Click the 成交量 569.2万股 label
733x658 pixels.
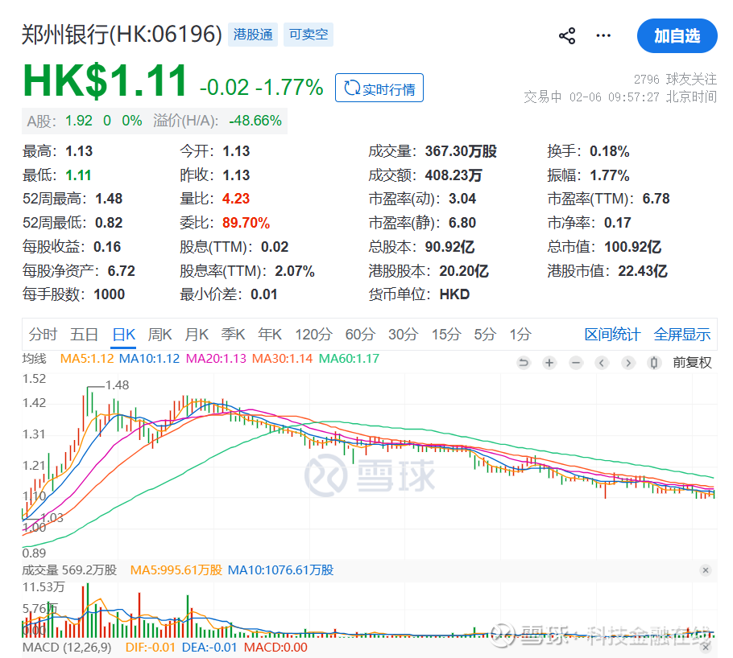pyautogui.click(x=69, y=570)
